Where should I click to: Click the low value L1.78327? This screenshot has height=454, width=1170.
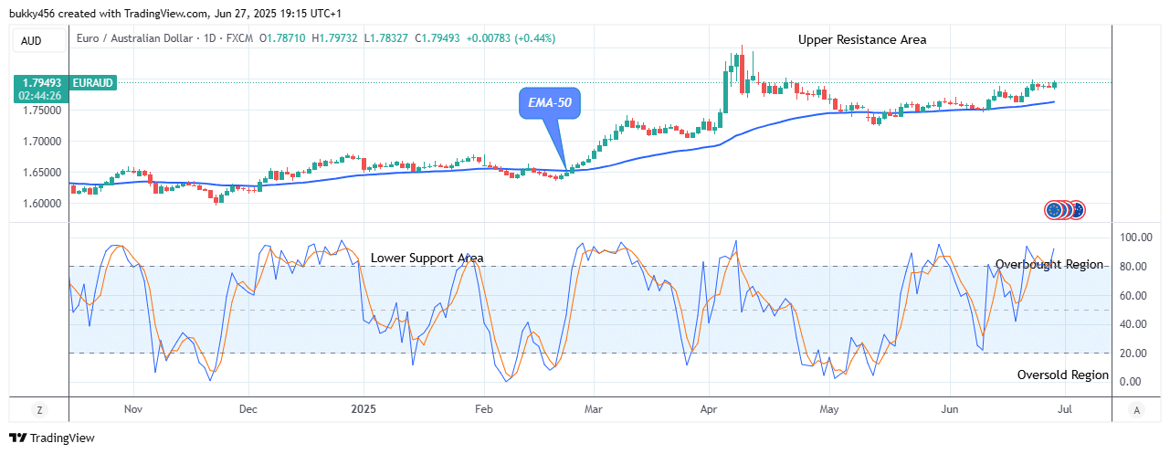(x=385, y=38)
